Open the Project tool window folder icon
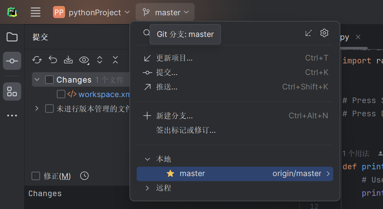This screenshot has width=383, height=209. coord(12,37)
